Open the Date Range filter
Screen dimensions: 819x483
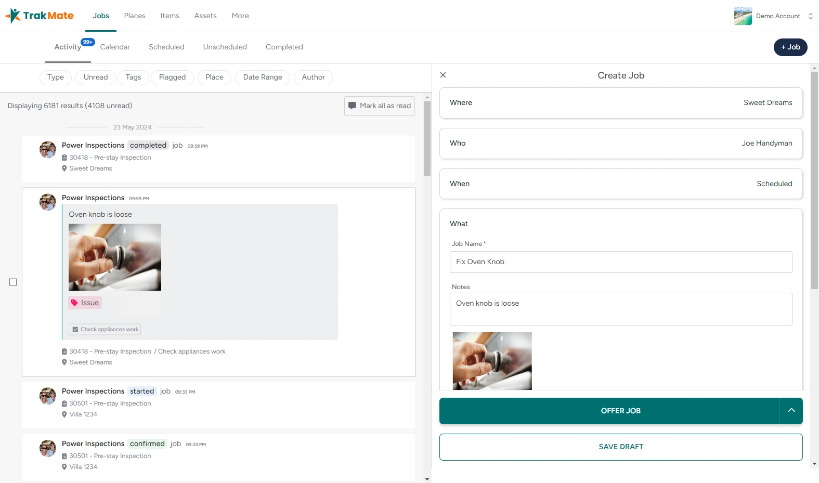[263, 77]
